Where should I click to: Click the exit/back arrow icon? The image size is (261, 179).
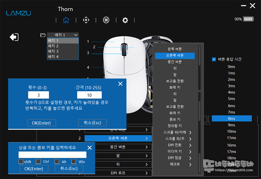pyautogui.click(x=14, y=37)
